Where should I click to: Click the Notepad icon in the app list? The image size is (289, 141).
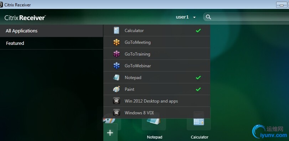pyautogui.click(x=117, y=78)
